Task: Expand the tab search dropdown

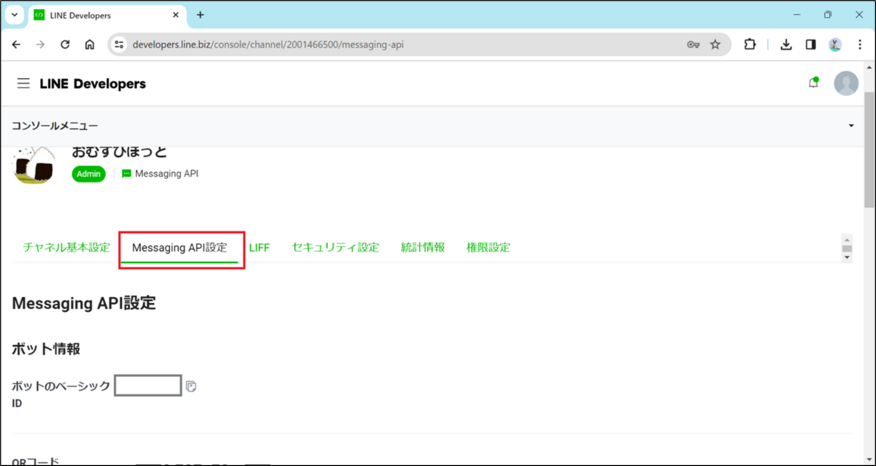Action: pos(15,15)
